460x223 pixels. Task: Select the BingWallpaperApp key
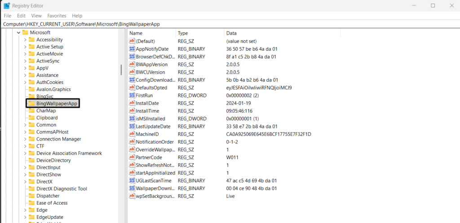[x=57, y=104]
